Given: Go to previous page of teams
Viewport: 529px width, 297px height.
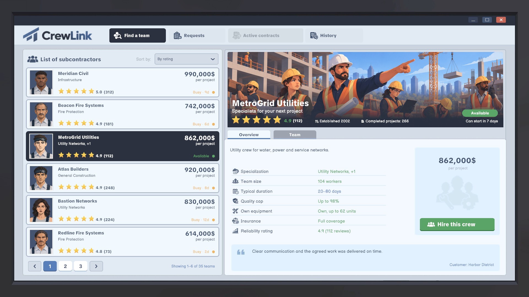Looking at the screenshot, I should [35, 266].
